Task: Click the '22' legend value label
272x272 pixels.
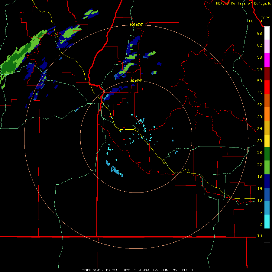Action: (x=260, y=164)
